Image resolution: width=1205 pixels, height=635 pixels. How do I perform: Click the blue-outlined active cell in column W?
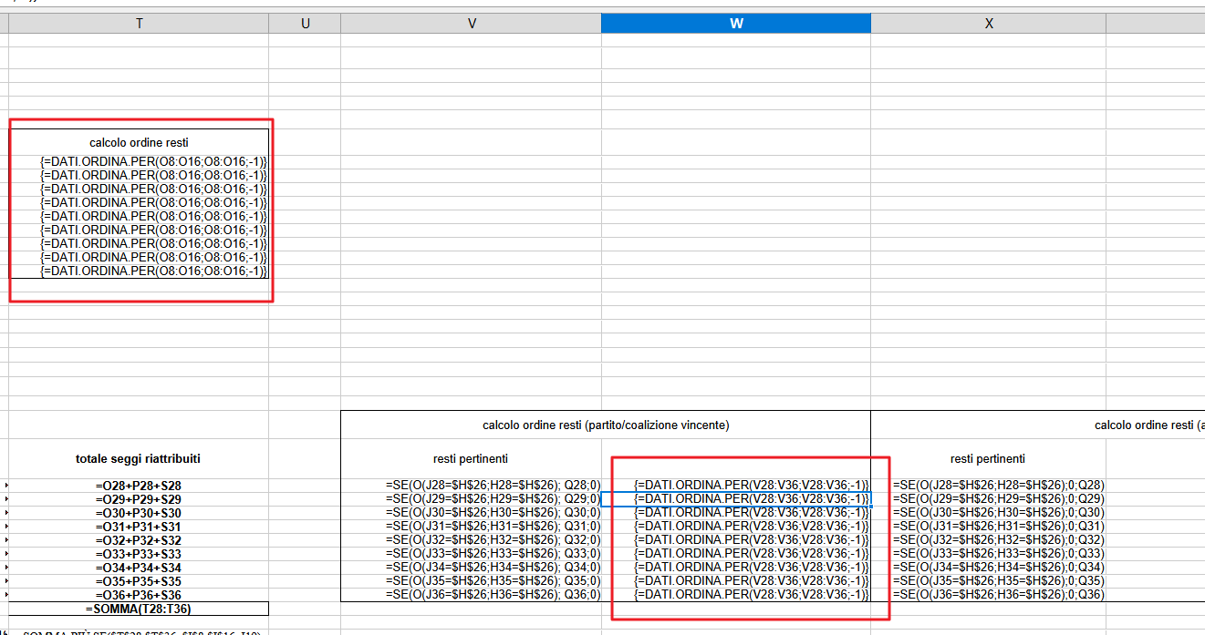[x=736, y=499]
